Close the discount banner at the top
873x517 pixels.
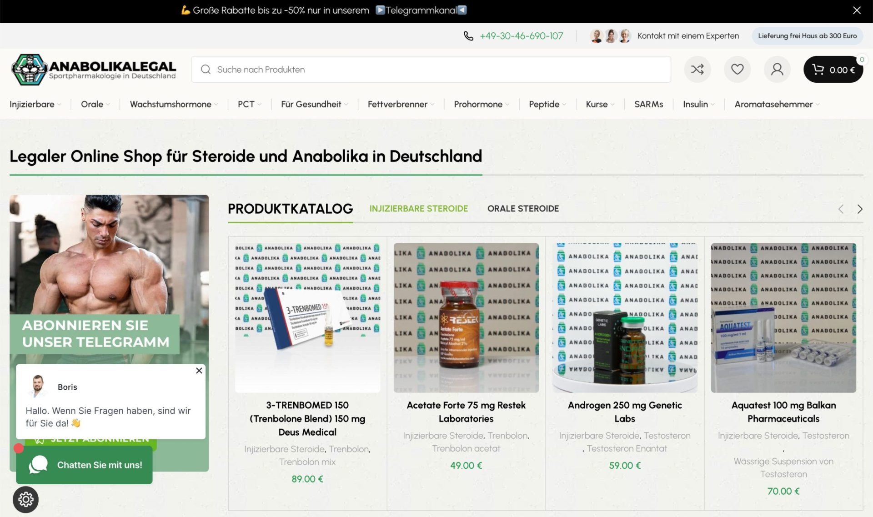pos(857,10)
